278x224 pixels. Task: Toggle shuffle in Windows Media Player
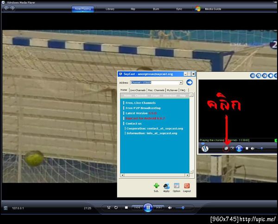[x=109, y=207]
